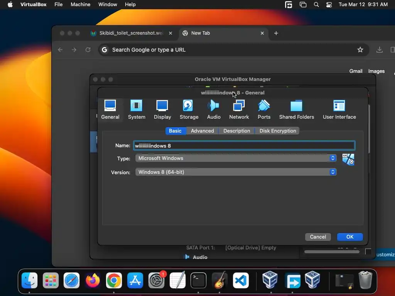Open Finder from the Dock
The width and height of the screenshot is (395, 296).
(29, 281)
